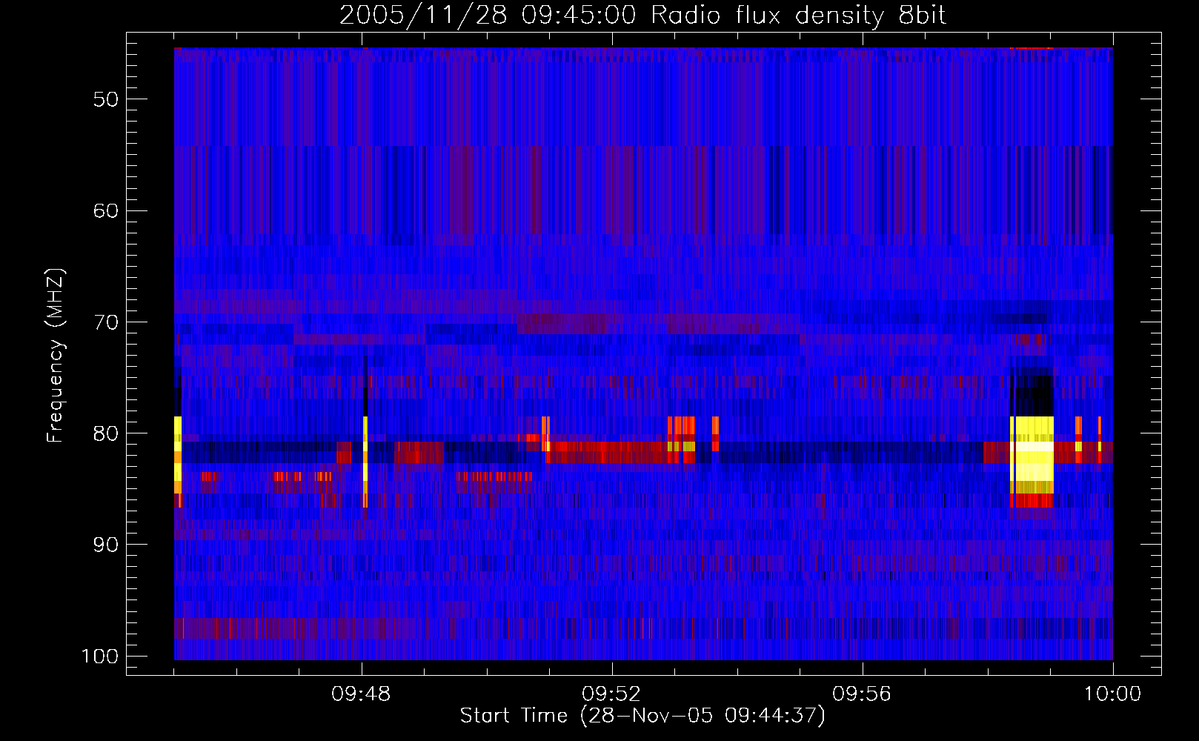The height and width of the screenshot is (741, 1199).
Task: Click the '90' frequency tick label
Action: click(105, 545)
